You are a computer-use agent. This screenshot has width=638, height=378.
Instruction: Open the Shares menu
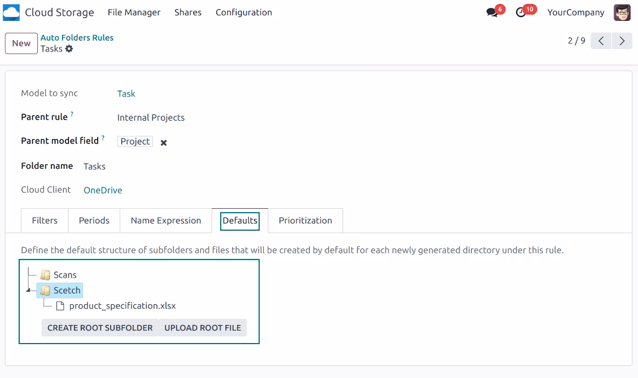point(188,12)
